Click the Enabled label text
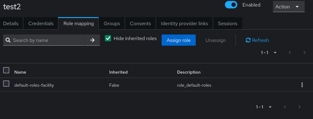Screen dimensions: 313x119 251,5
